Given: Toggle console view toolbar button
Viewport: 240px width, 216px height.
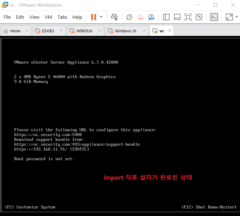Looking at the screenshot, I should (214, 17).
